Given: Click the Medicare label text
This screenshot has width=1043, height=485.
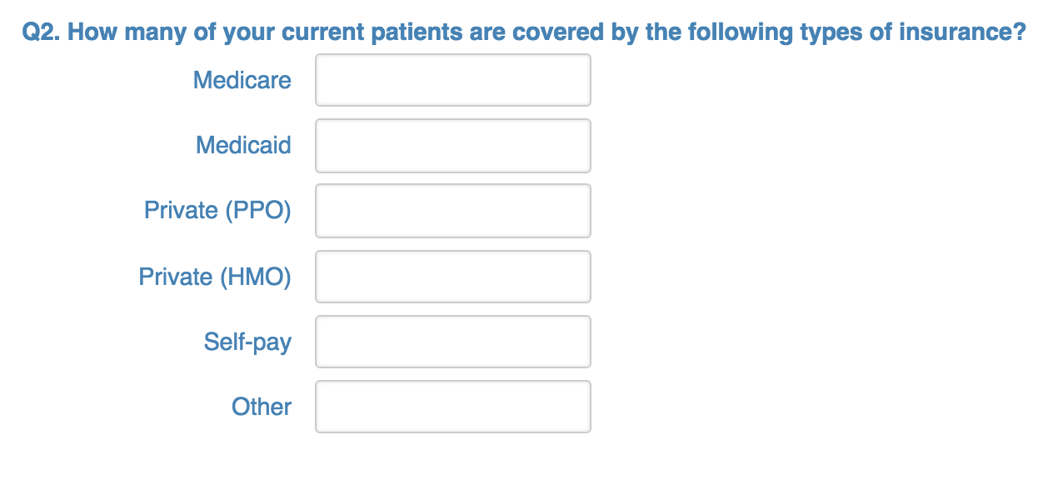Looking at the screenshot, I should (242, 80).
